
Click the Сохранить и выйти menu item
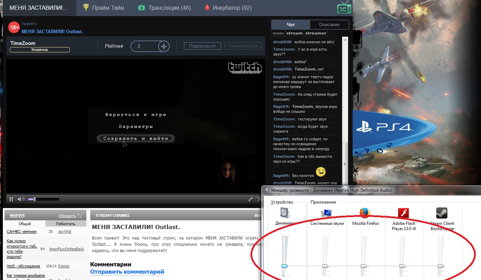pos(136,138)
